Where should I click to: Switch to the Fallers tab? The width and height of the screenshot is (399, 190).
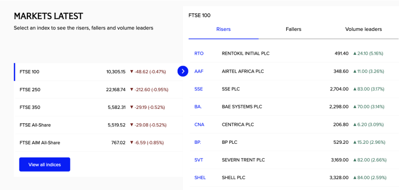(293, 29)
